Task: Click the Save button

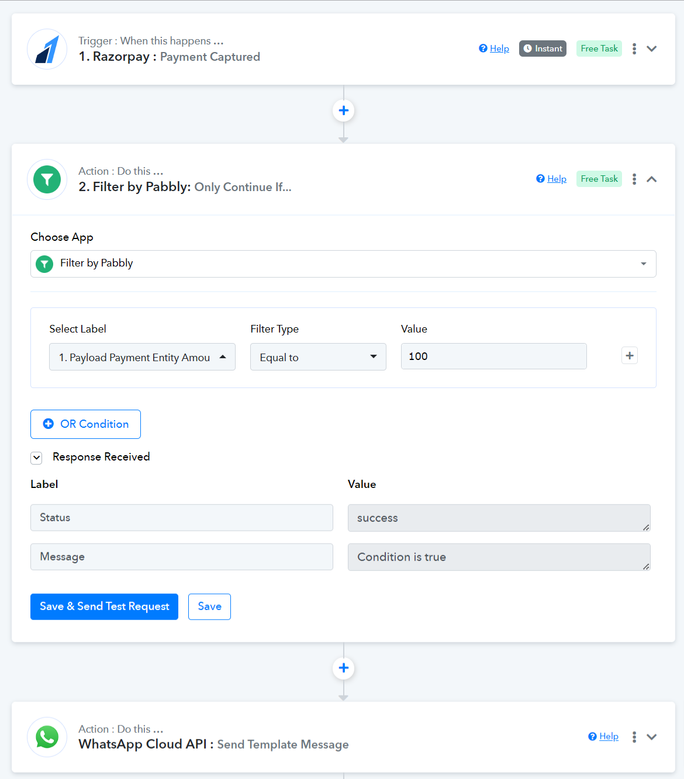Action: tap(209, 607)
